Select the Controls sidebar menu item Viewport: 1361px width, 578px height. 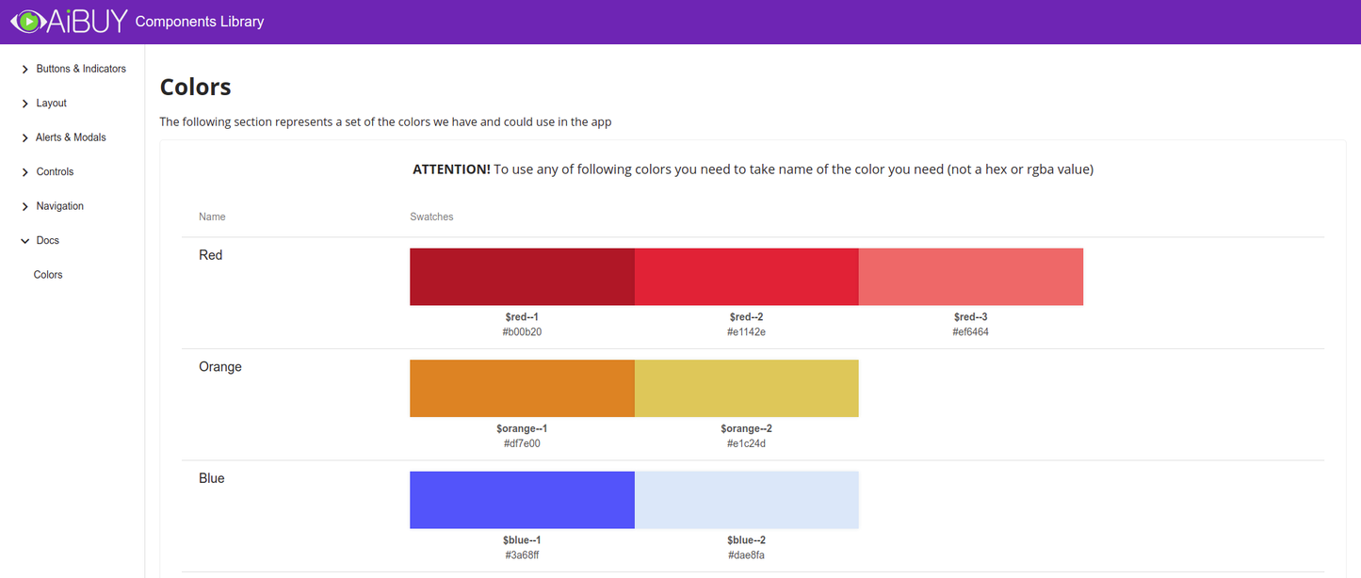55,172
